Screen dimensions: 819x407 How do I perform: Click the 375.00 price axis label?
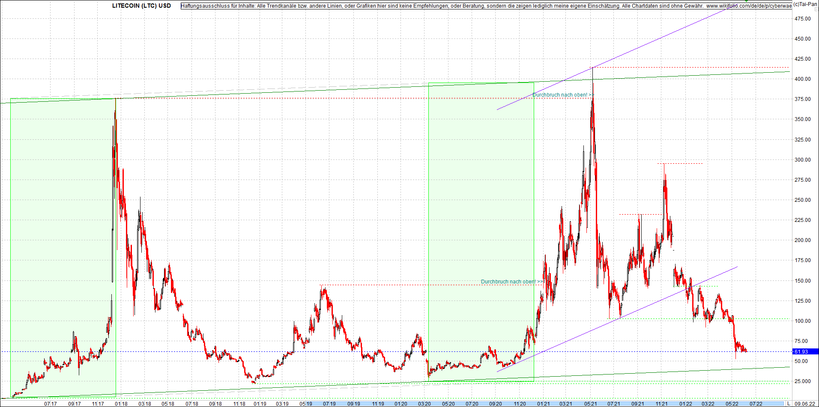tap(803, 99)
